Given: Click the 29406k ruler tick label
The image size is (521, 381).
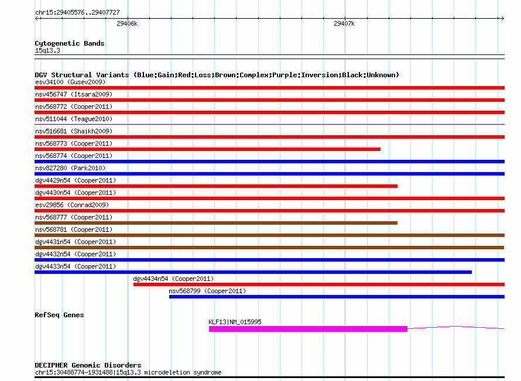Looking at the screenshot, I should pos(127,23).
